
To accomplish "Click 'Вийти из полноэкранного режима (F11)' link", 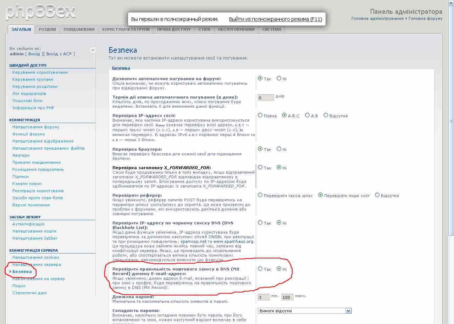I will (x=275, y=19).
